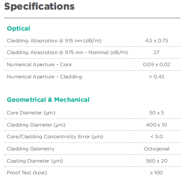
Task: Click the Specifications heading
Action: tap(39, 7)
